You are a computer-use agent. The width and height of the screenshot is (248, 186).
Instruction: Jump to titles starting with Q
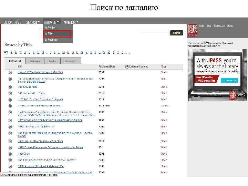tap(82, 52)
